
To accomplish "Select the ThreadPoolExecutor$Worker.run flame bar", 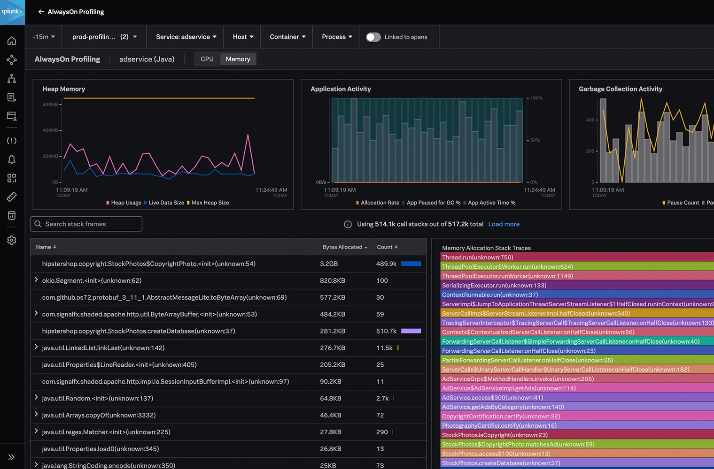I will tap(577, 266).
